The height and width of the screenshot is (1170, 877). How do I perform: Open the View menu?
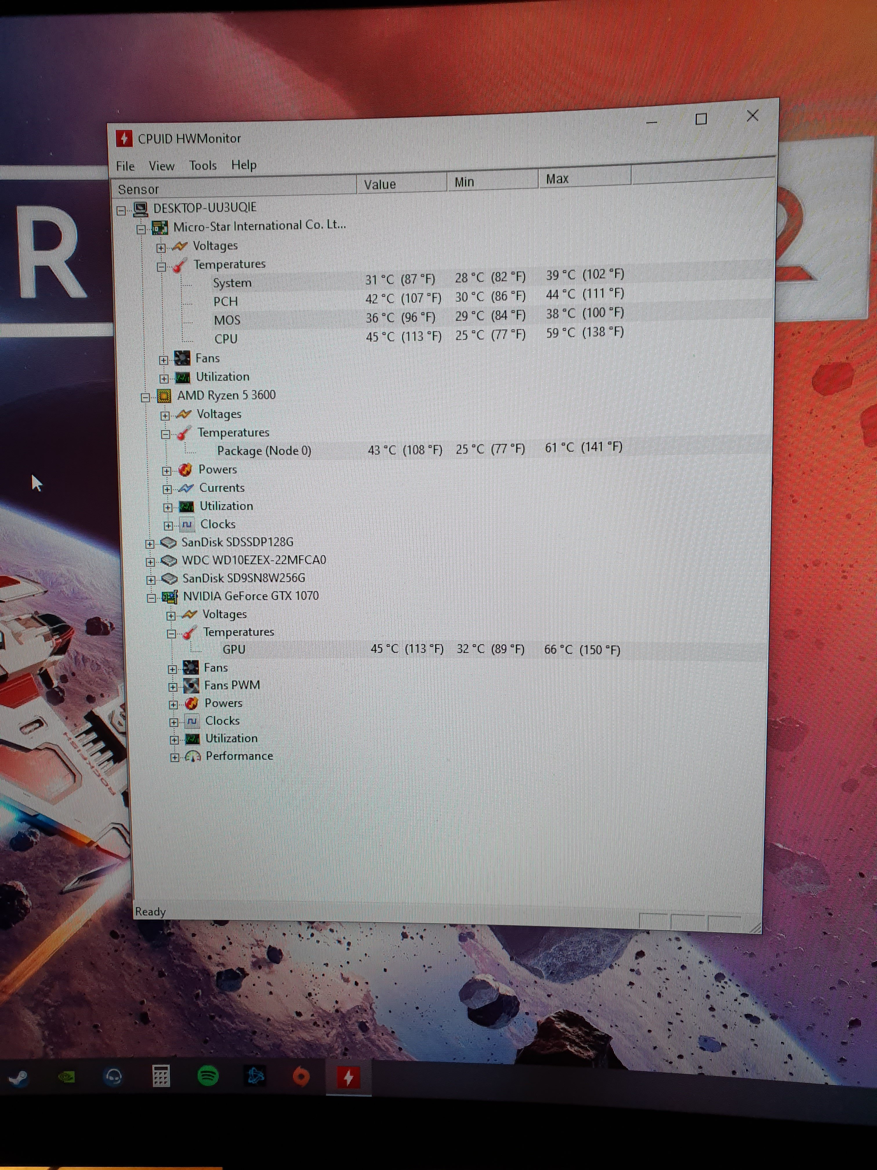coord(161,167)
